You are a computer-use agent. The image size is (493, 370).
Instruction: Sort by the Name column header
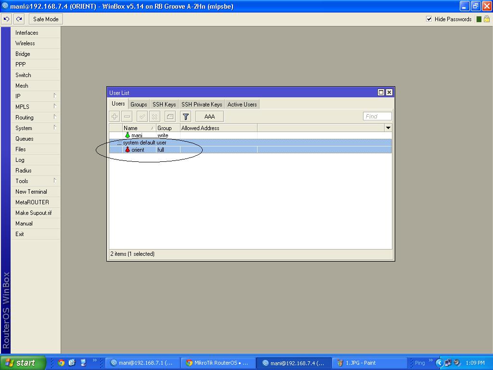click(139, 128)
